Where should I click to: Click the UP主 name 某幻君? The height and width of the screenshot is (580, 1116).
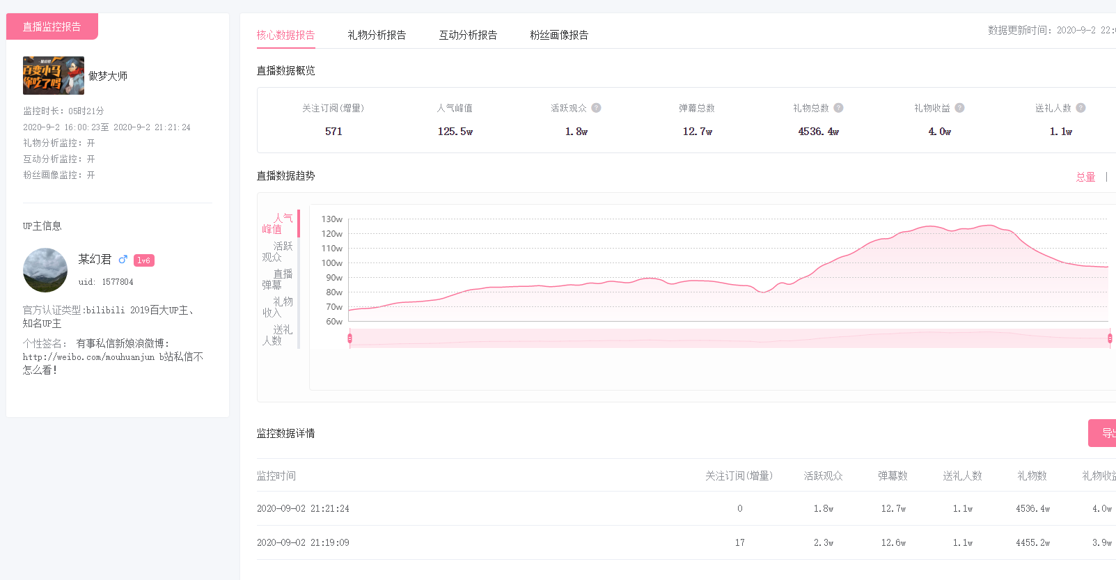(95, 259)
